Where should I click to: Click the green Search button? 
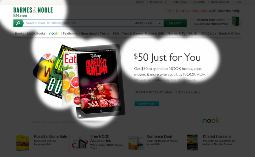175,23
